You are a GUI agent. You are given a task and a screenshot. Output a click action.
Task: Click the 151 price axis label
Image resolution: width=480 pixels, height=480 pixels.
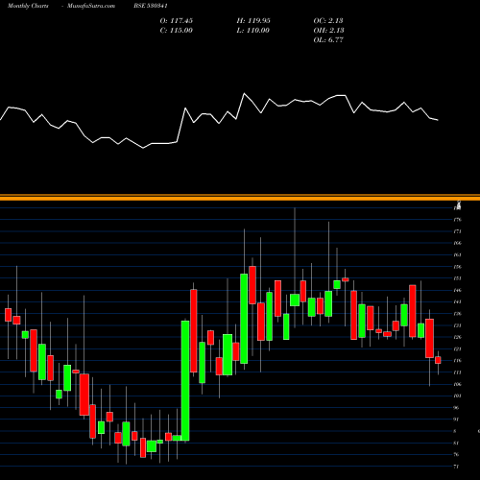[457, 278]
